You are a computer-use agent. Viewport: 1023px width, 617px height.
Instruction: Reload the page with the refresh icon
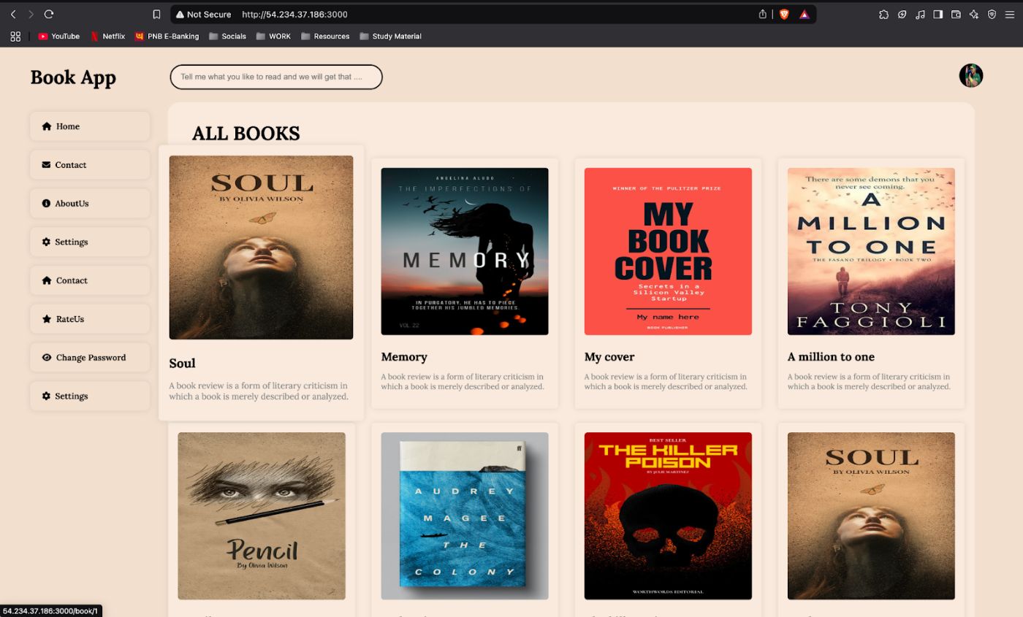(x=49, y=14)
